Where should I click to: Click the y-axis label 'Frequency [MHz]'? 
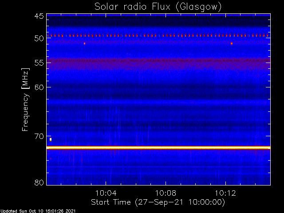[25, 99]
